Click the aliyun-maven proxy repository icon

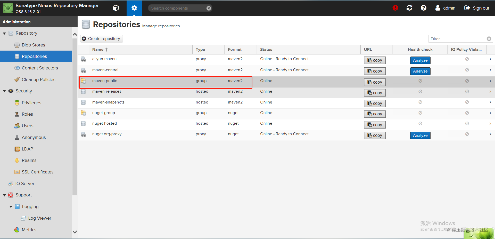click(83, 59)
